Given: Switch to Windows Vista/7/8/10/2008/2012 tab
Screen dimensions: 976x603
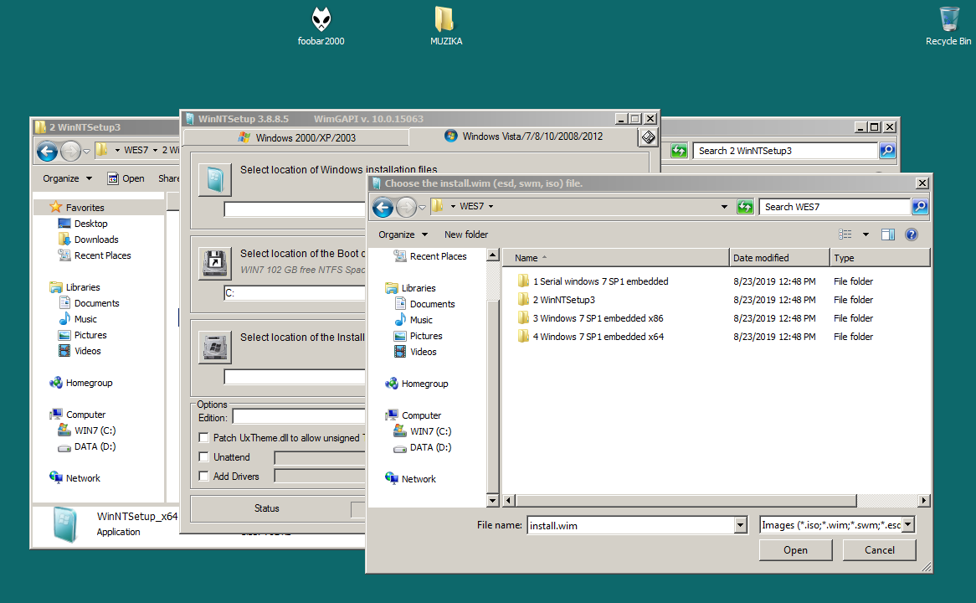Looking at the screenshot, I should tap(523, 137).
